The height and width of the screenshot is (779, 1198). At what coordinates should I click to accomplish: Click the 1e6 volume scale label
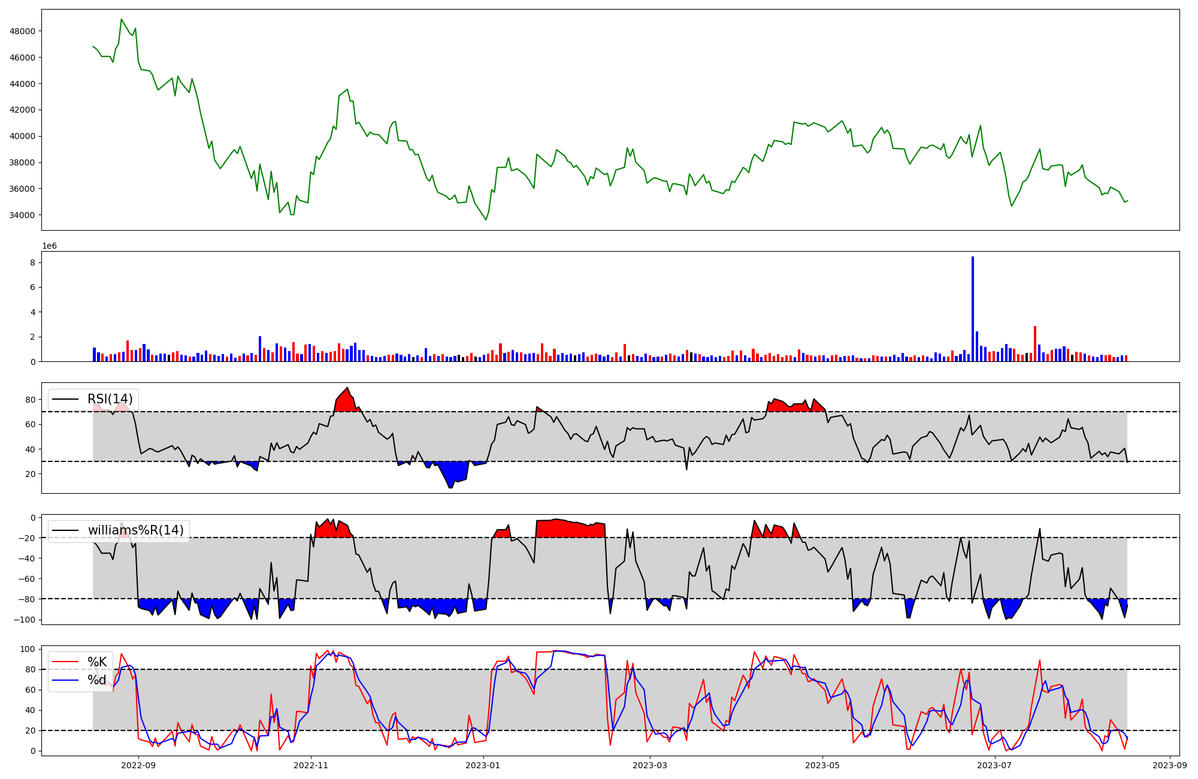tap(49, 246)
